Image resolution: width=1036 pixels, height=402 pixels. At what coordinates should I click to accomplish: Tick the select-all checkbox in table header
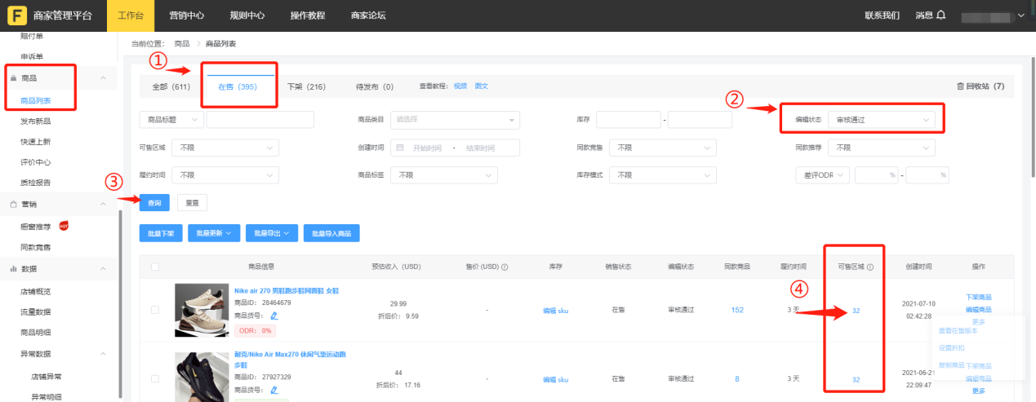tap(155, 267)
